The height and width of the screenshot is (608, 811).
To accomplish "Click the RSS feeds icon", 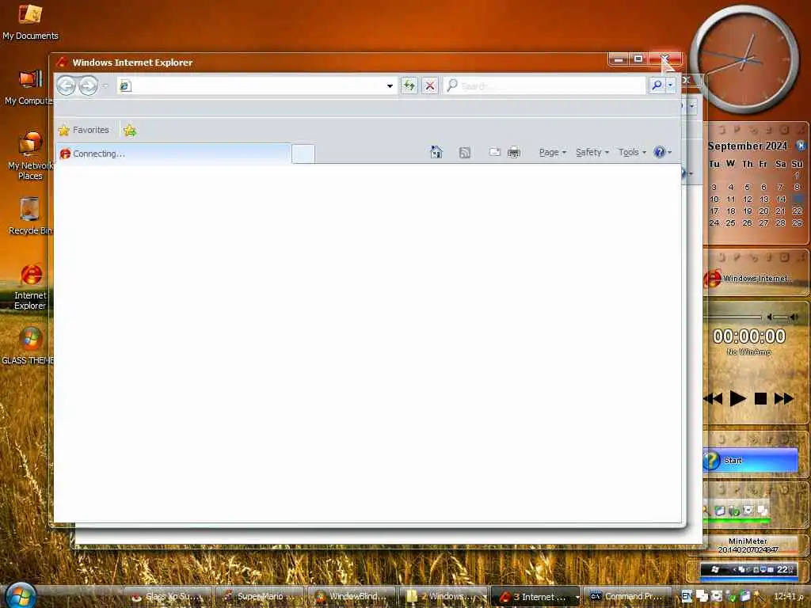I will tap(464, 153).
